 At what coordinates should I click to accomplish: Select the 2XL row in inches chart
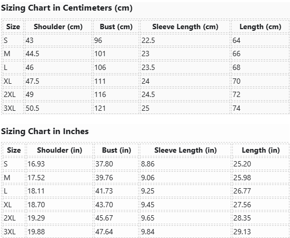point(146,218)
